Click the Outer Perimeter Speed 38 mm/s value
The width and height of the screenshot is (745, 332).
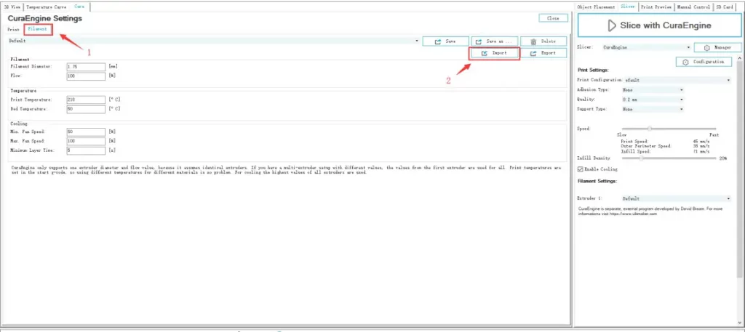click(x=701, y=146)
